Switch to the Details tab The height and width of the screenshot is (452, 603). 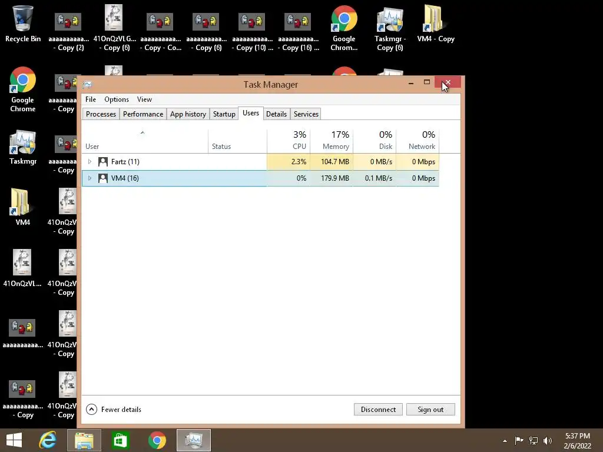pyautogui.click(x=277, y=114)
